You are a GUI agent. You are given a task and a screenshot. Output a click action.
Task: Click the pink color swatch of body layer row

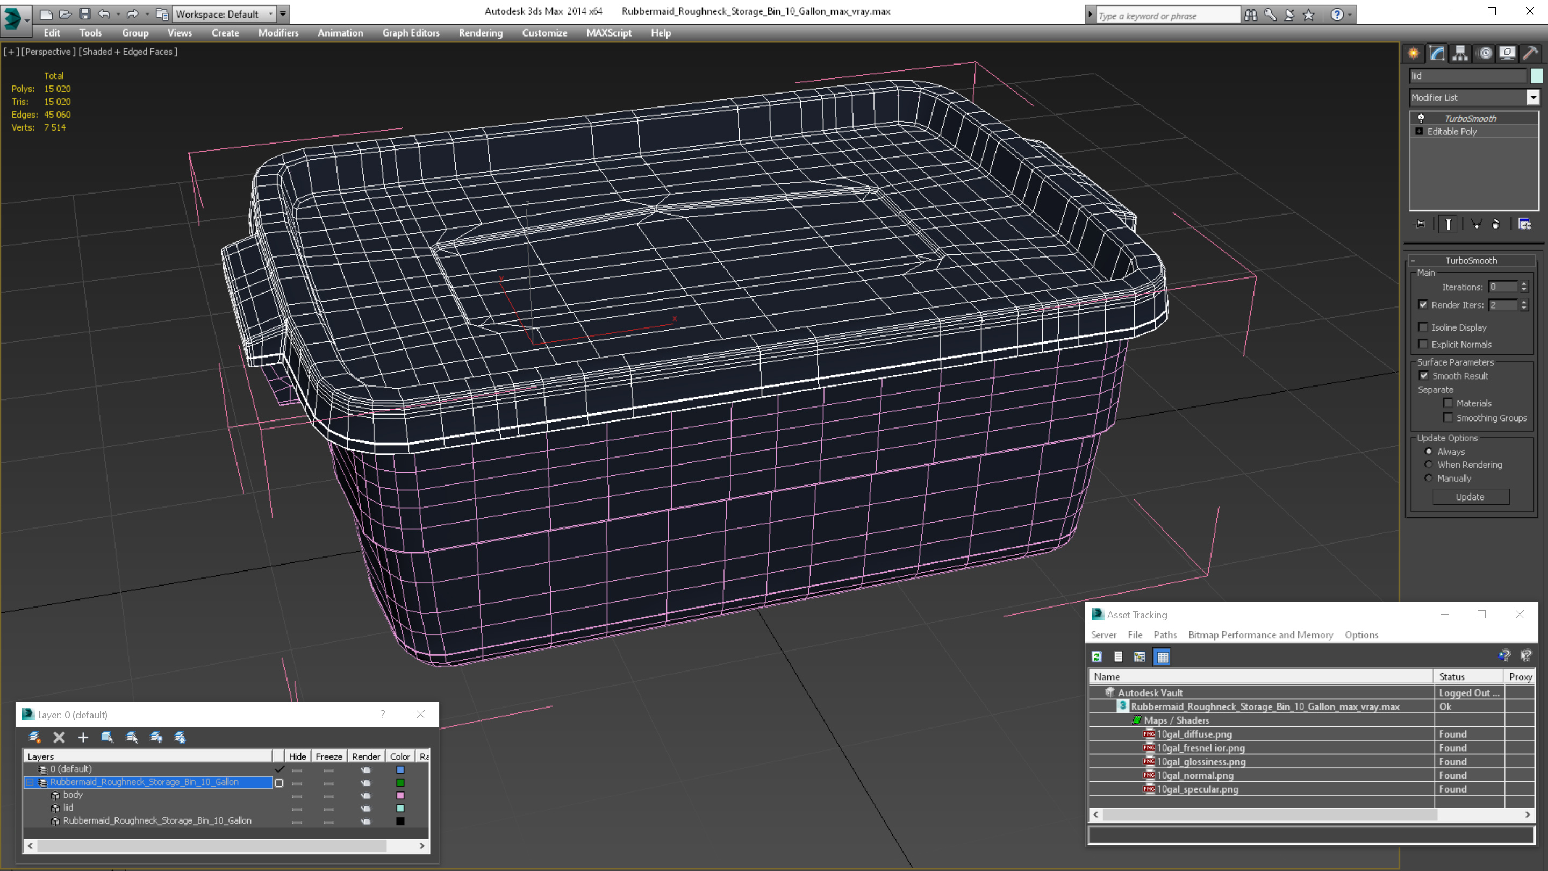coord(400,795)
